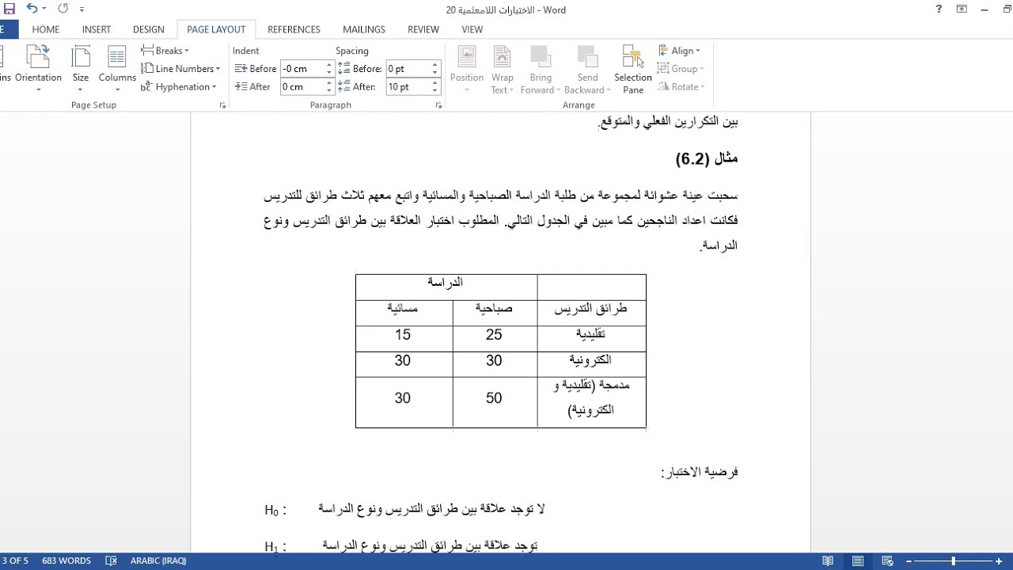Click the Redo icon
This screenshot has height=570, width=1013.
click(63, 9)
